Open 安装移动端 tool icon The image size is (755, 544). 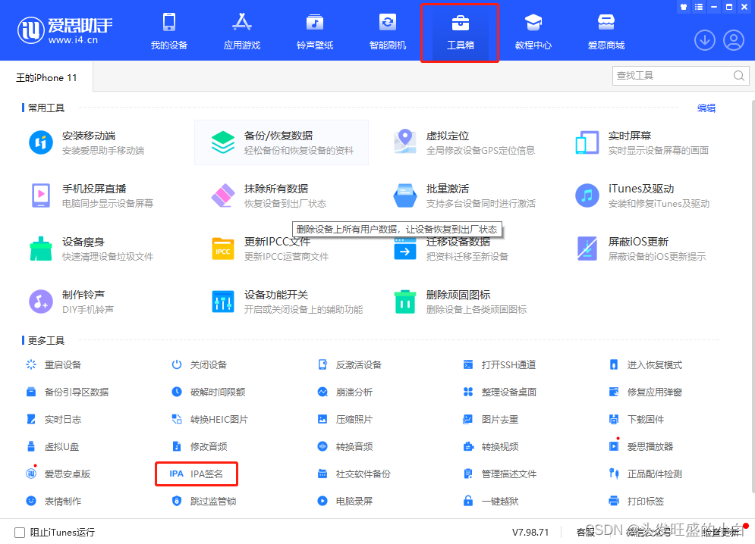click(x=41, y=142)
